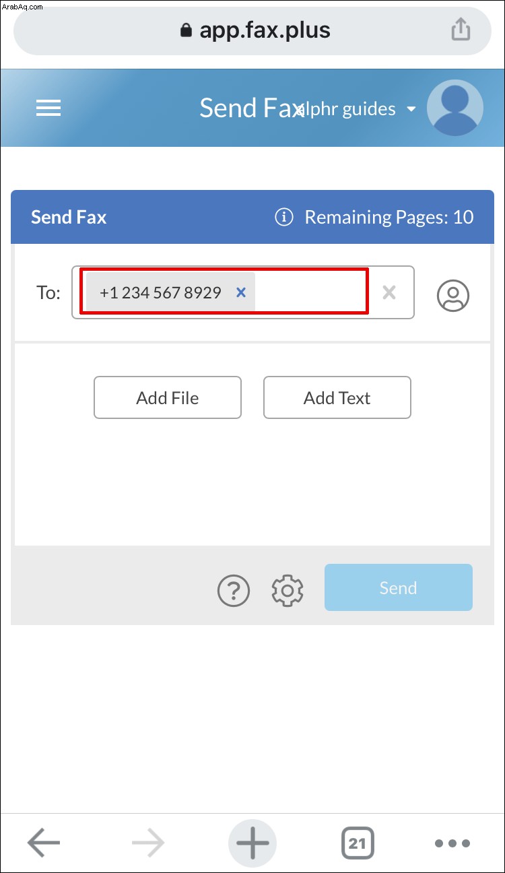
Task: Click the Remaining Pages: 10 text
Action: (x=389, y=217)
